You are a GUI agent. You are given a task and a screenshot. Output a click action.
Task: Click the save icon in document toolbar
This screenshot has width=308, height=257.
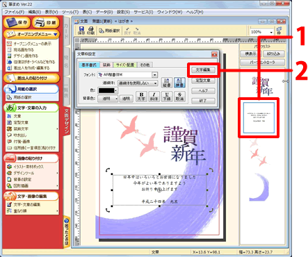coord(81,31)
